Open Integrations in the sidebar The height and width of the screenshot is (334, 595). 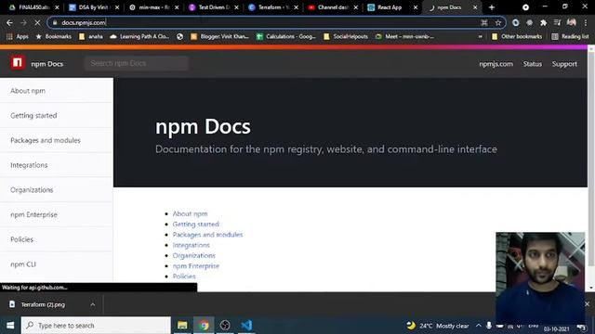pyautogui.click(x=57, y=165)
